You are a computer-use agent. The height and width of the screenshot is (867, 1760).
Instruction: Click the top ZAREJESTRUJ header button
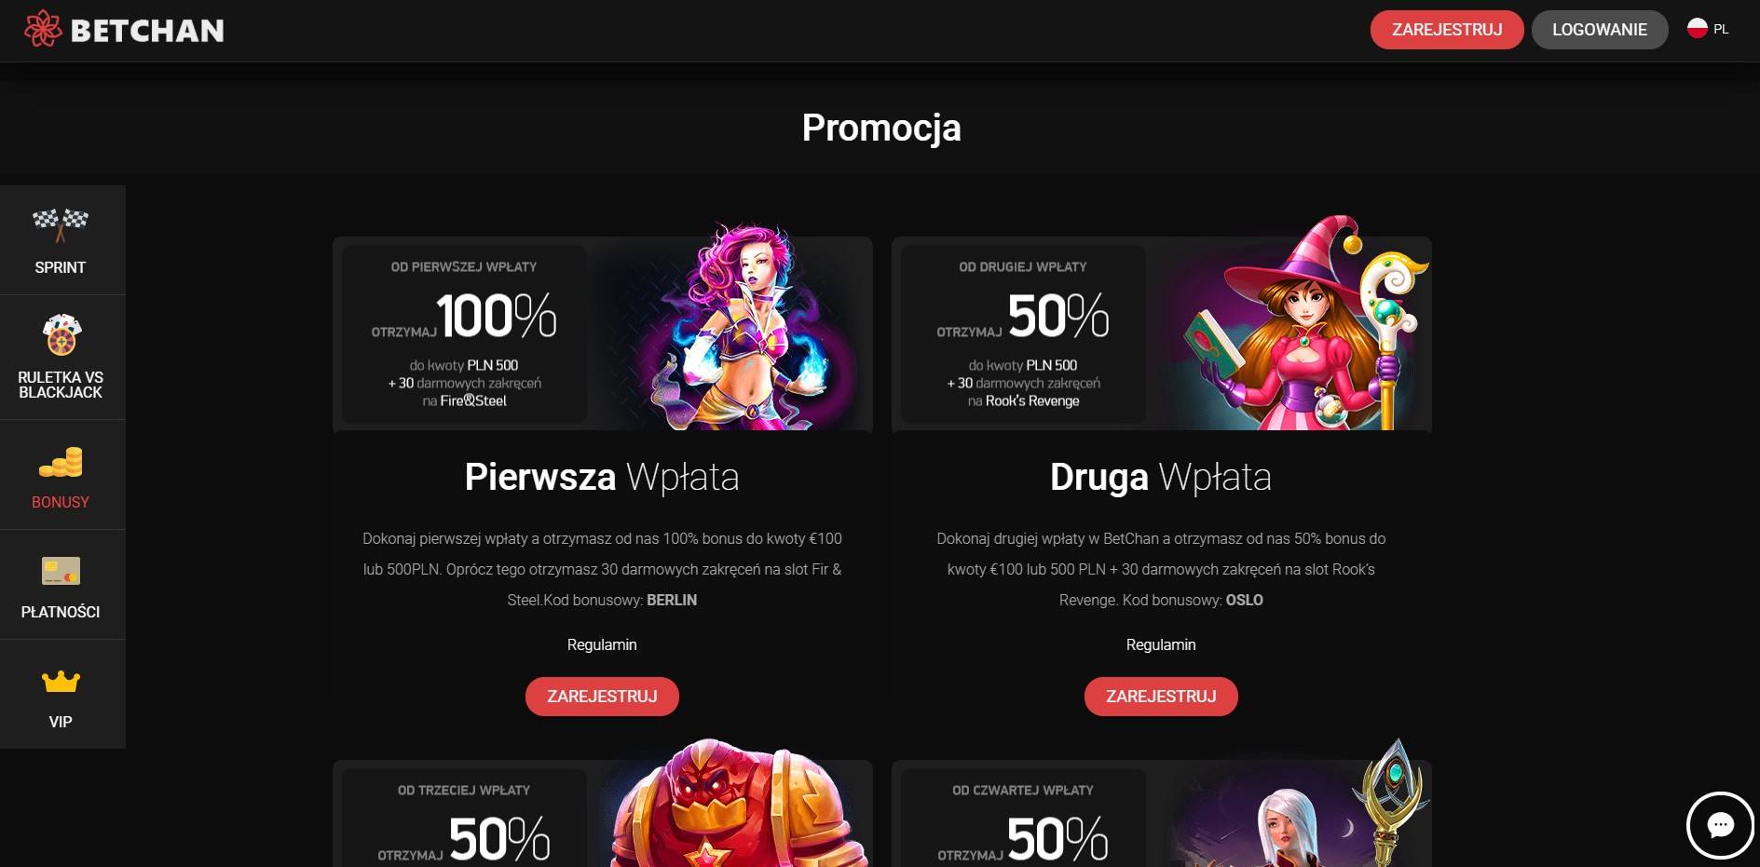(1447, 30)
